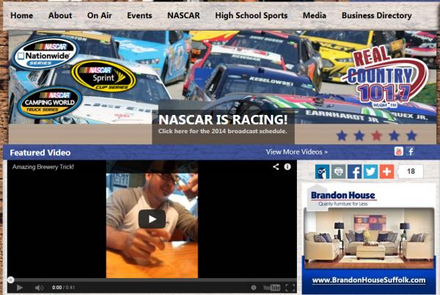This screenshot has width=440, height=295.
Task: Click the Featured Video heading
Action: pyautogui.click(x=40, y=153)
